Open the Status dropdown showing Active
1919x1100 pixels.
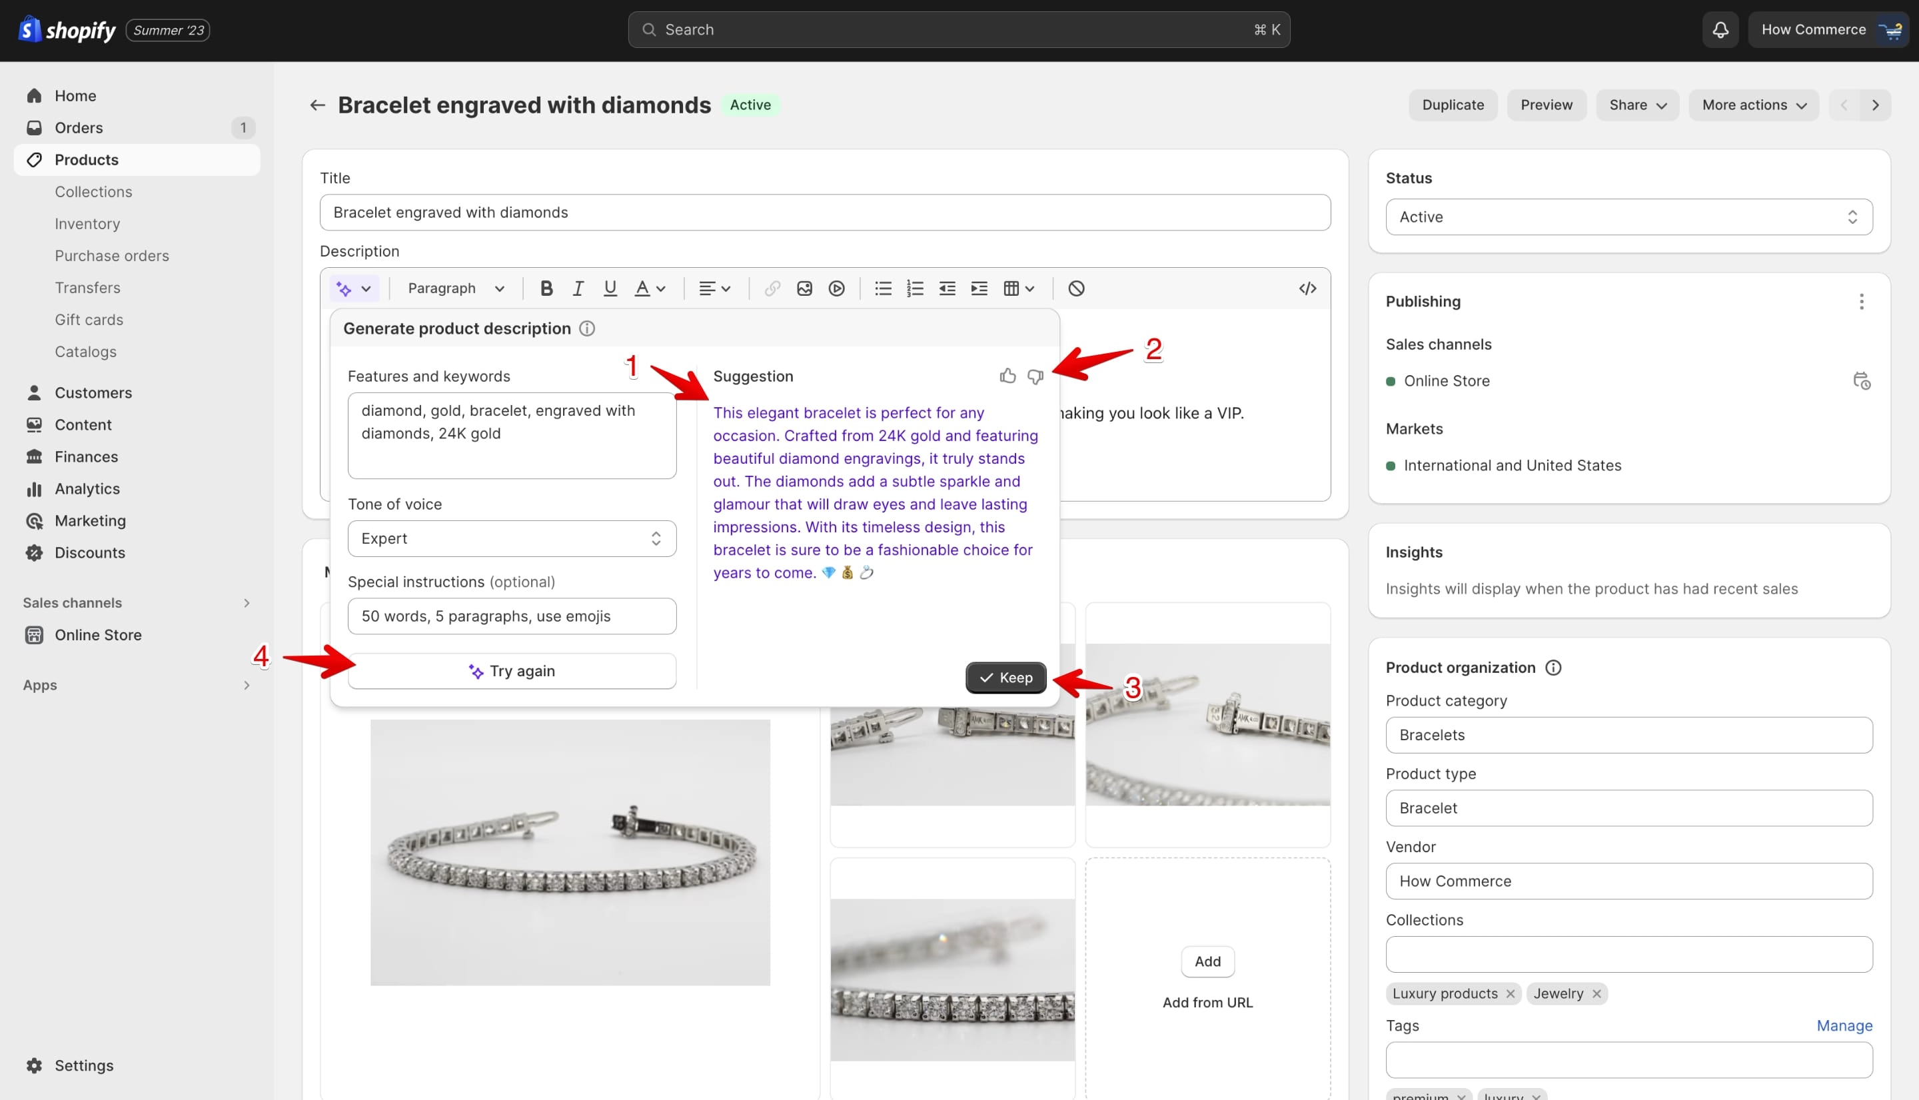coord(1628,217)
